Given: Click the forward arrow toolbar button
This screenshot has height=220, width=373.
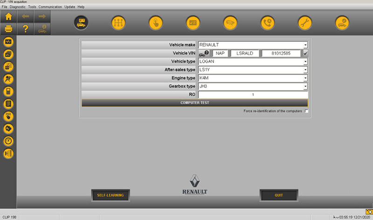Looking at the screenshot, I should 42,16.
